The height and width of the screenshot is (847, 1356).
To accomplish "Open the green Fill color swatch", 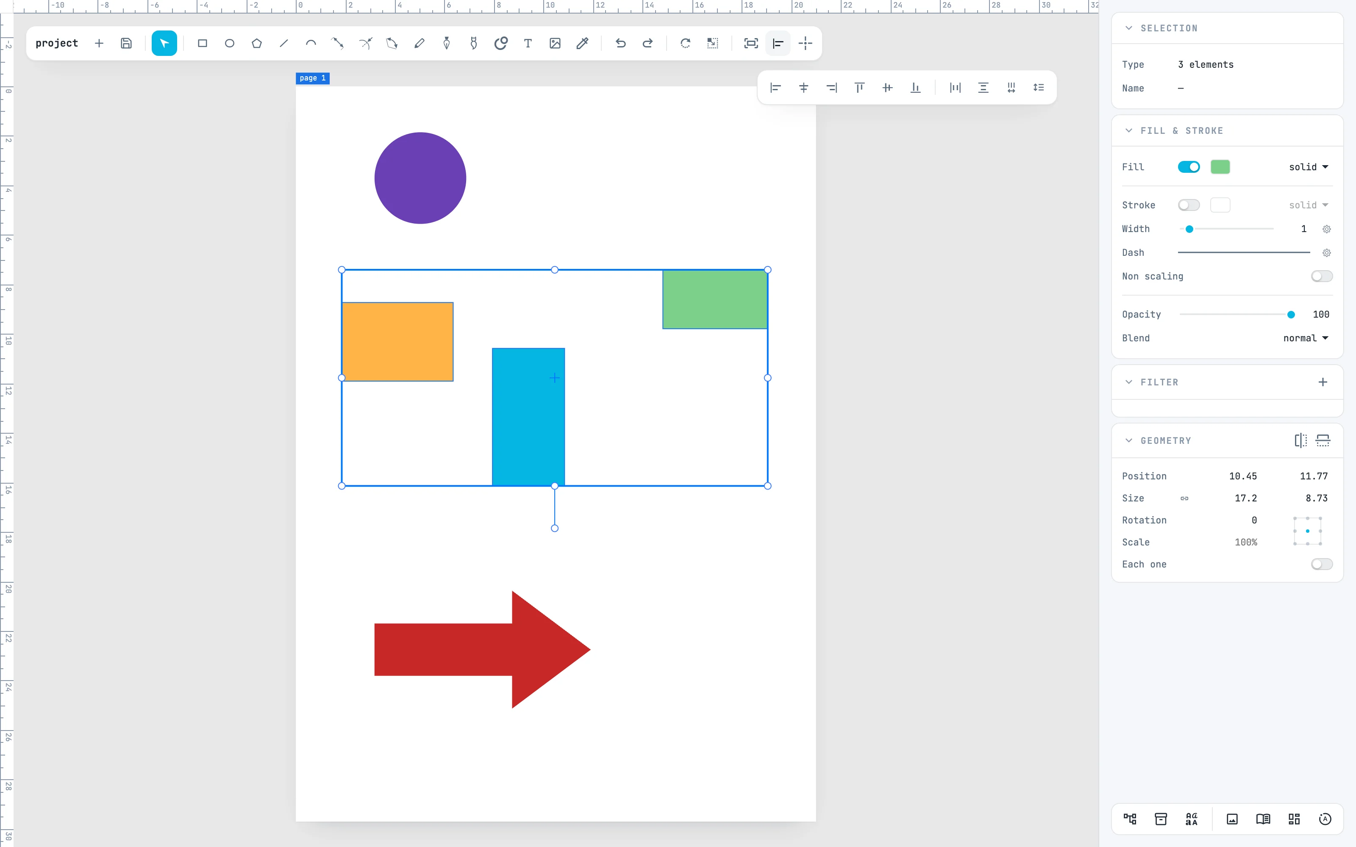I will [x=1220, y=167].
